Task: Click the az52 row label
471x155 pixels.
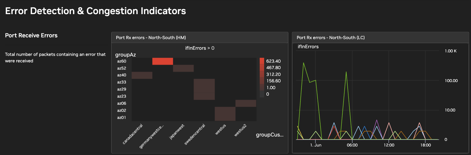Action: [x=122, y=68]
